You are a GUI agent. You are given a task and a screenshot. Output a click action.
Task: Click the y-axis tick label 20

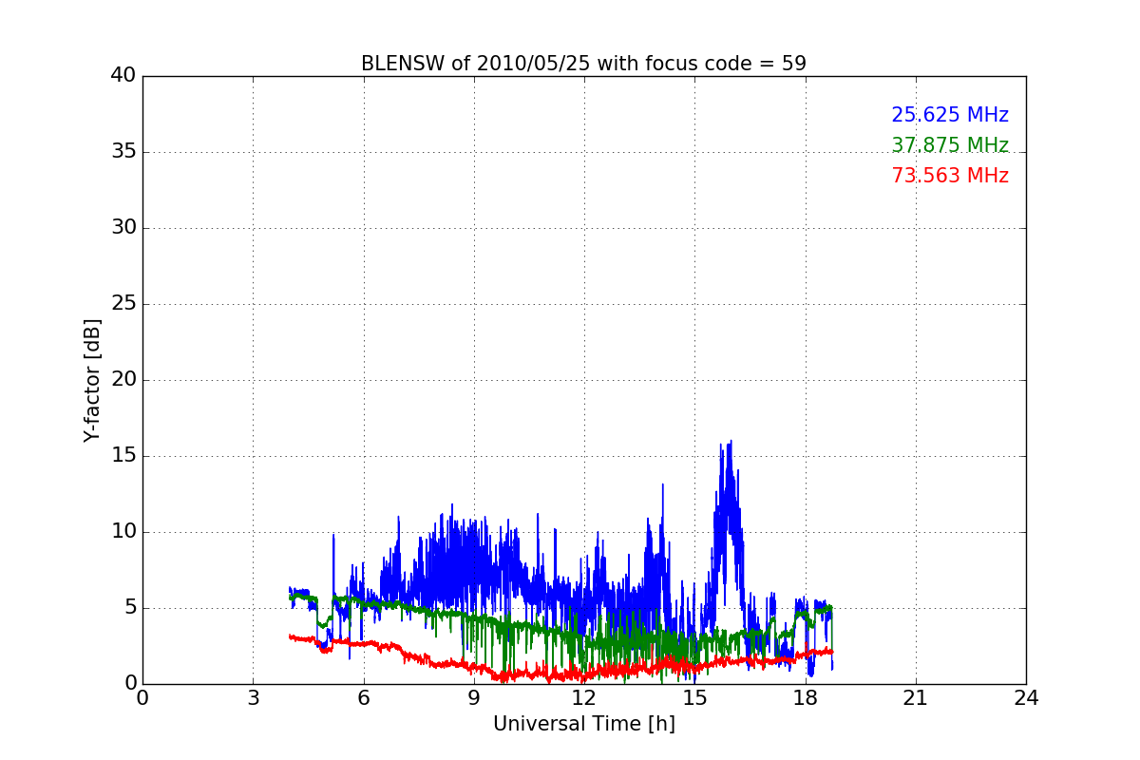pos(123,380)
